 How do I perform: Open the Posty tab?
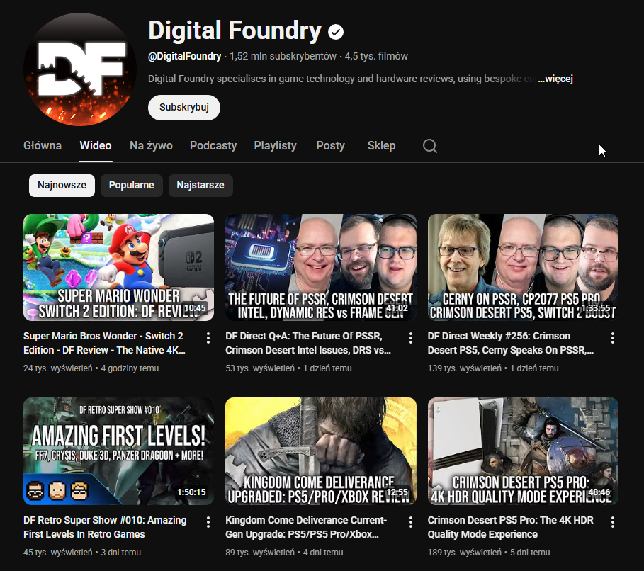pyautogui.click(x=331, y=145)
